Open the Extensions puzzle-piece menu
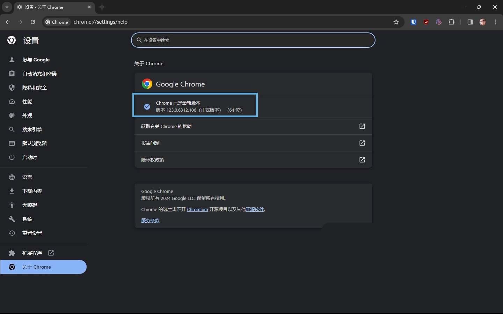The width and height of the screenshot is (503, 314). pos(452,22)
